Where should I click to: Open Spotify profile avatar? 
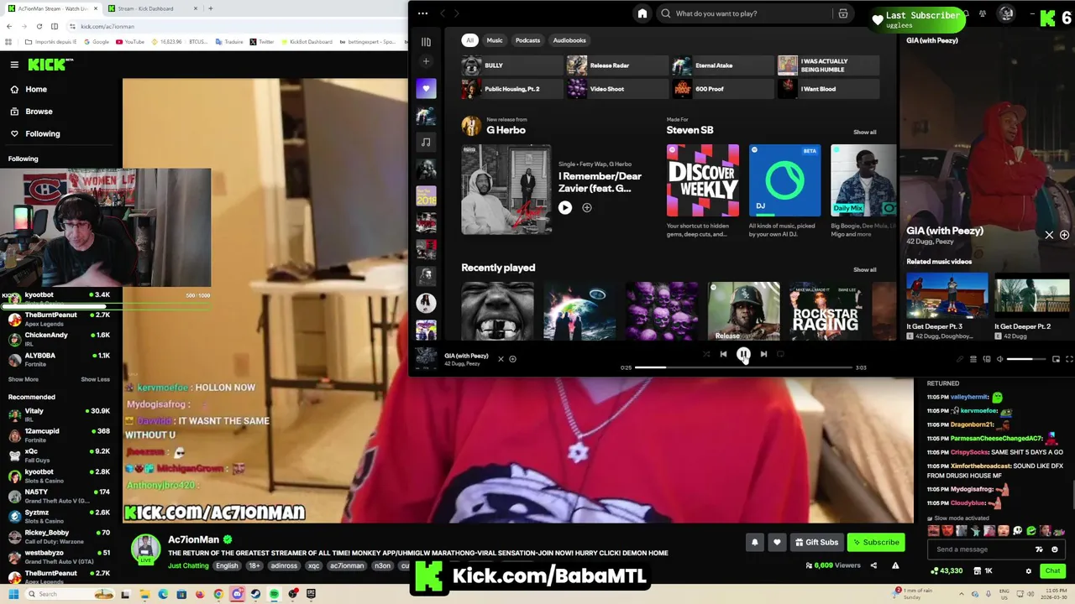[1006, 13]
